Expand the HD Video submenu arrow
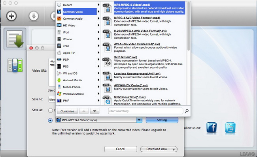Image resolution: width=257 pixels, height=157 pixels. click(98, 25)
